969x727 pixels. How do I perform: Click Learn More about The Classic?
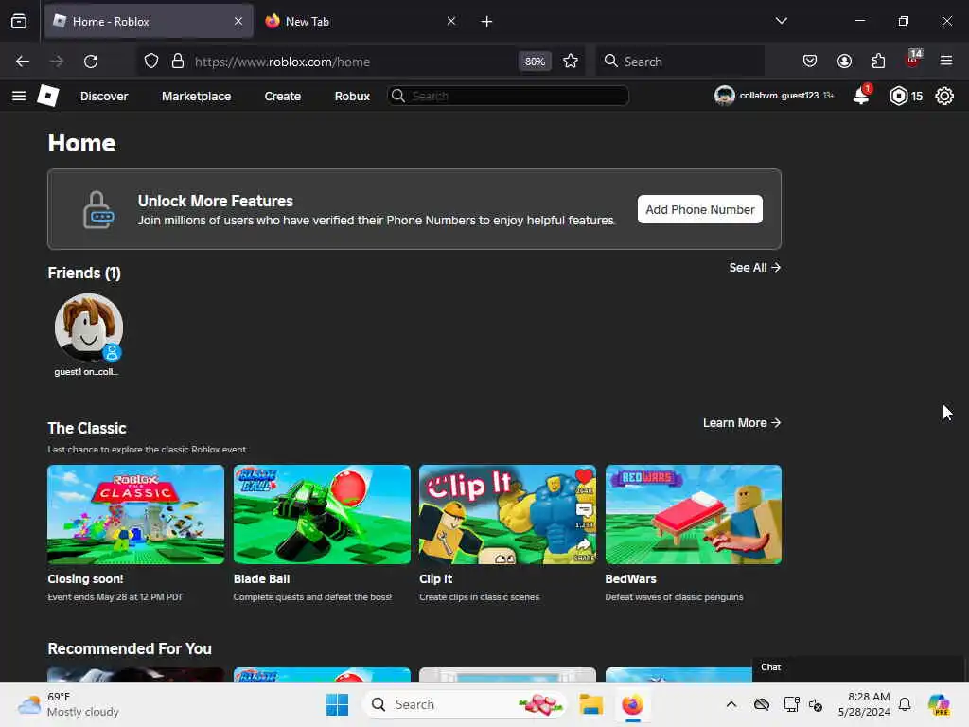coord(742,423)
